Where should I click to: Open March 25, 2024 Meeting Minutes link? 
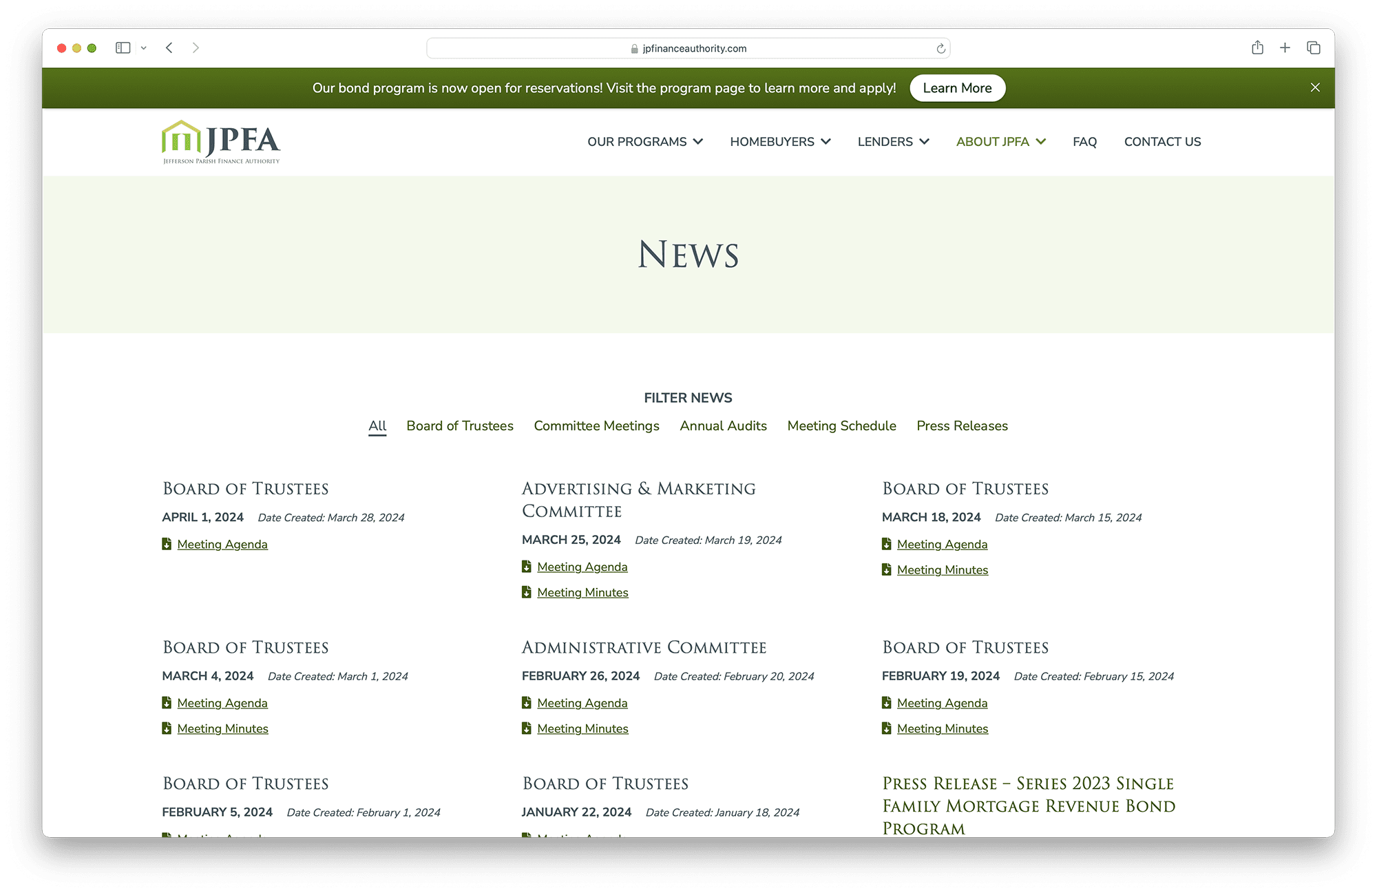pyautogui.click(x=582, y=593)
